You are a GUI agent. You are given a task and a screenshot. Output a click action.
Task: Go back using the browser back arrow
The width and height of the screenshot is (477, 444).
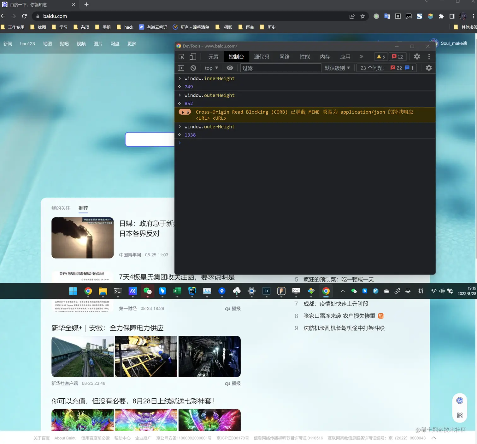(x=3, y=16)
